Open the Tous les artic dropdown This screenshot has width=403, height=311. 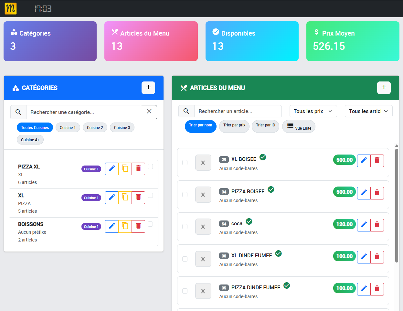368,111
